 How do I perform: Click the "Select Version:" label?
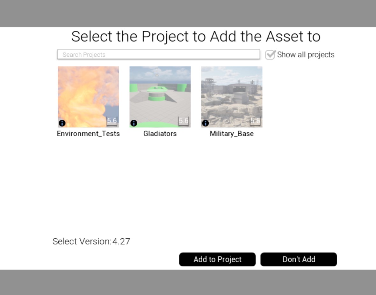[82, 241]
